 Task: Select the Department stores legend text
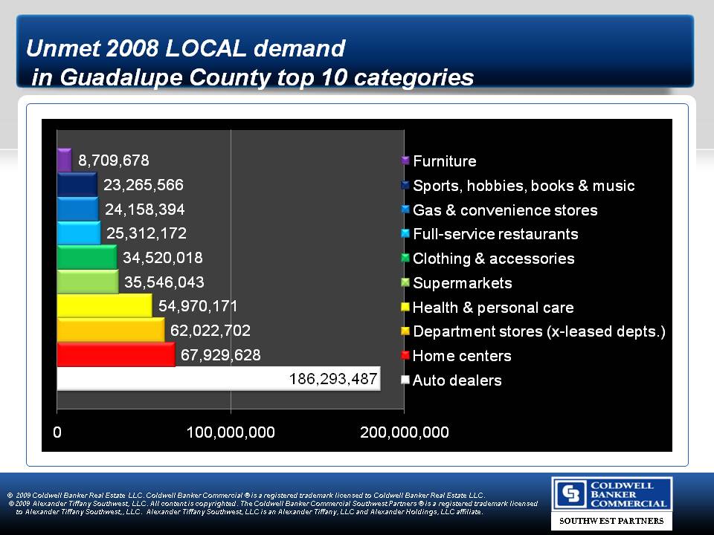click(x=538, y=331)
